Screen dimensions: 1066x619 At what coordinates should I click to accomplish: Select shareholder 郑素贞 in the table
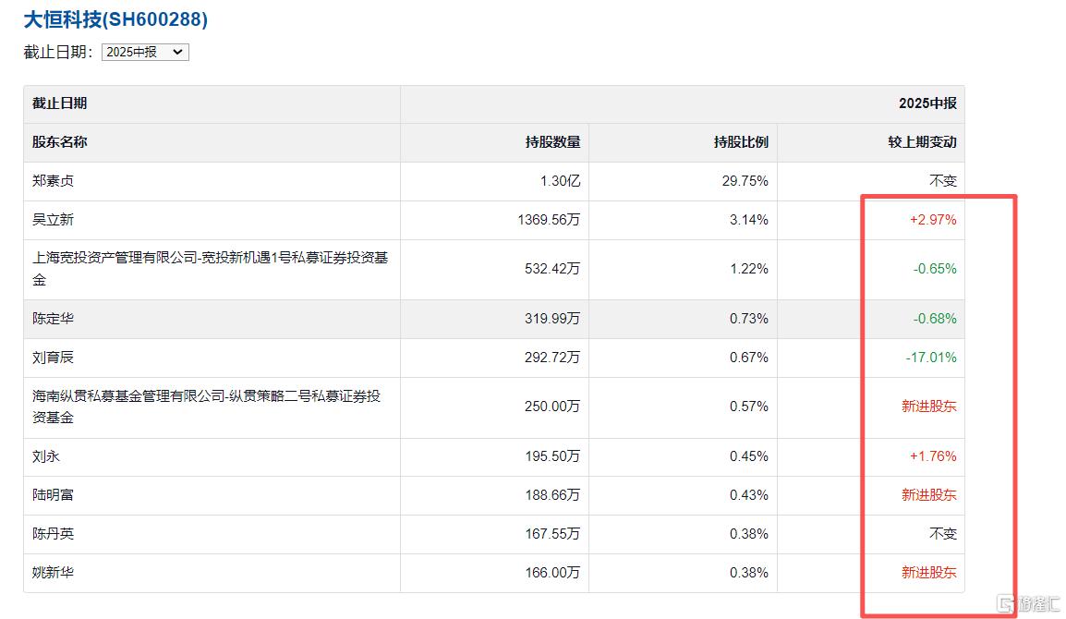(x=53, y=181)
